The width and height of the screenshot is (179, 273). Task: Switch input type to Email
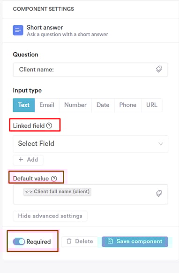coord(47,105)
